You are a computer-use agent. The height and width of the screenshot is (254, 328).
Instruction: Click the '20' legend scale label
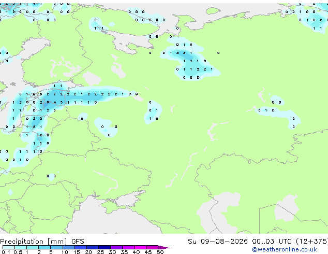[88, 252]
